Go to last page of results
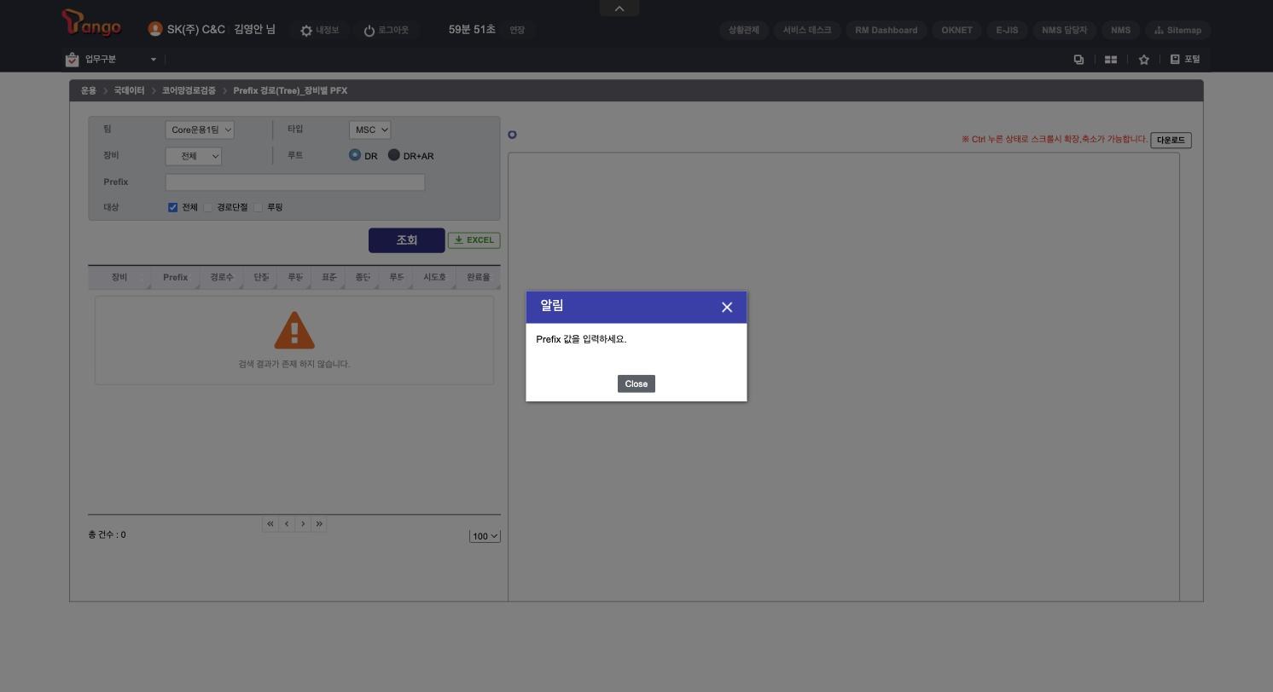The image size is (1273, 692). click(x=319, y=524)
